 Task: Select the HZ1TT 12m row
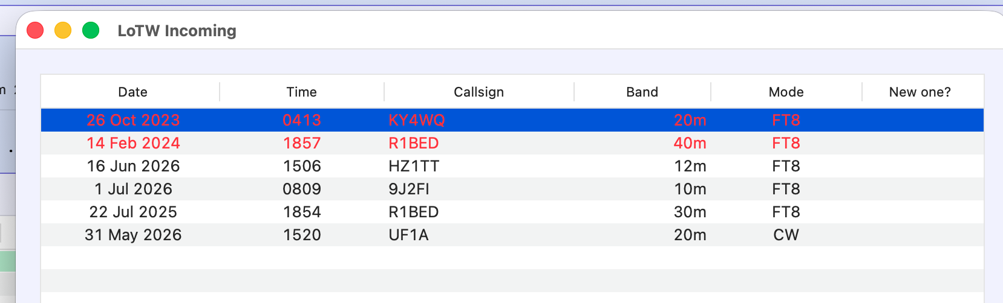[512, 166]
